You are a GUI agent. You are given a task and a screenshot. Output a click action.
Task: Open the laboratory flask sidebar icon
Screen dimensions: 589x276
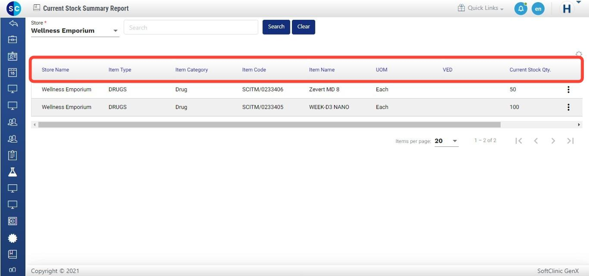click(13, 172)
